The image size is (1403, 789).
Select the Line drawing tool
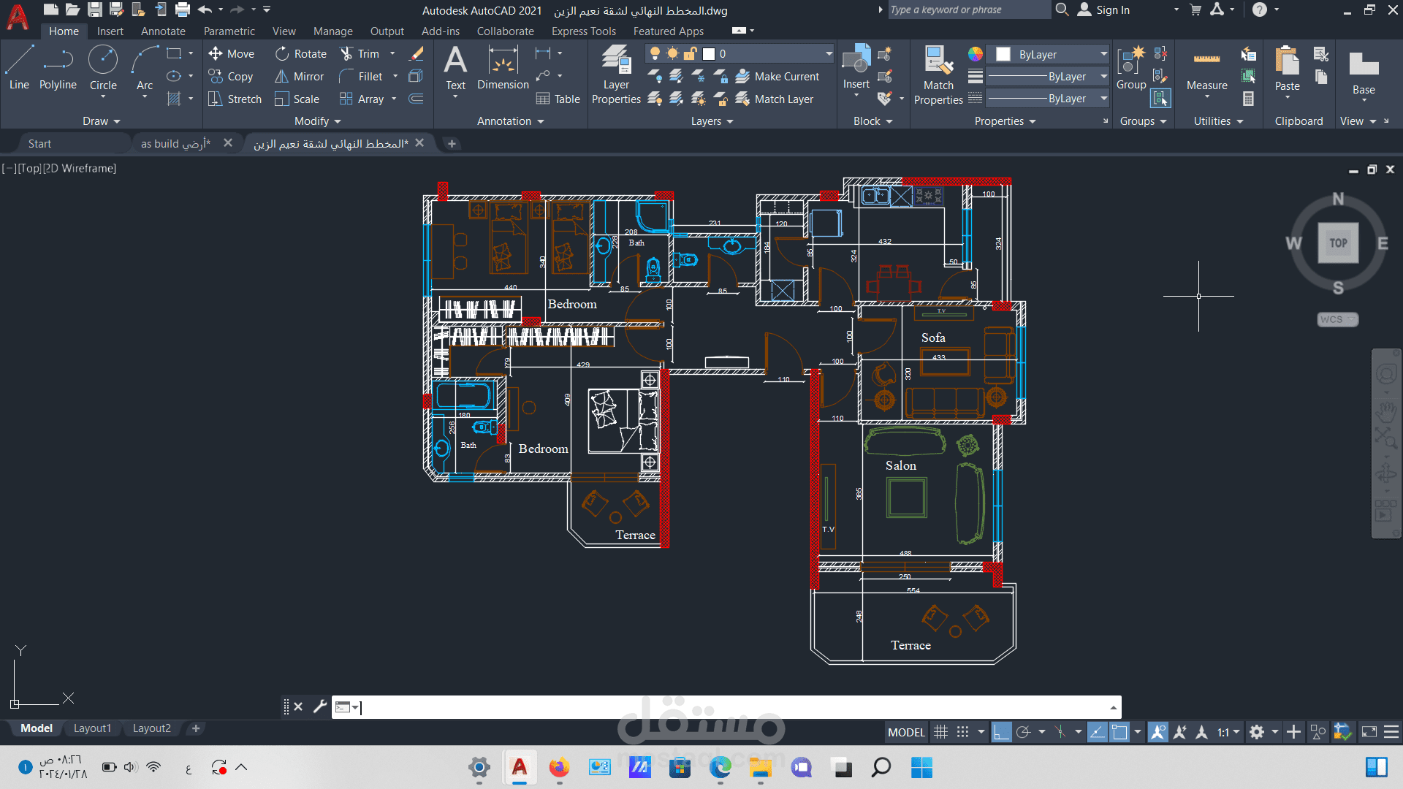pos(19,67)
